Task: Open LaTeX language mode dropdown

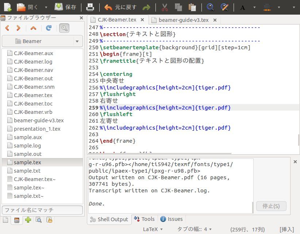Action: point(153,229)
